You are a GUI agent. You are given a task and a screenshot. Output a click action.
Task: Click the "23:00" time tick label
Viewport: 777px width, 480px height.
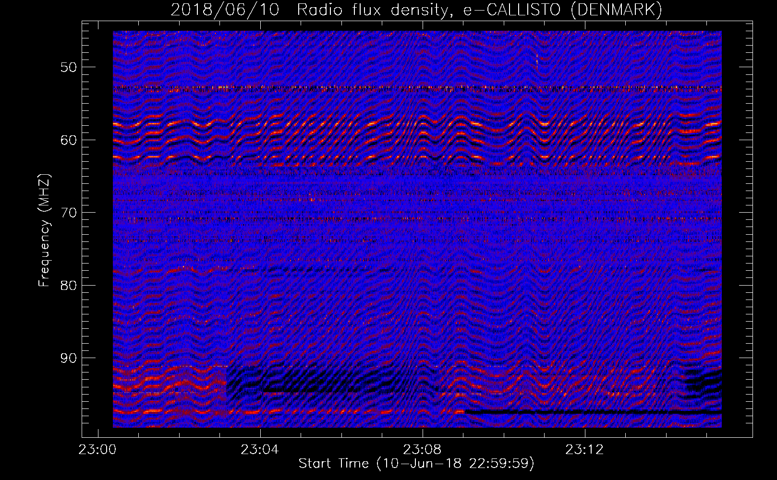click(x=98, y=450)
